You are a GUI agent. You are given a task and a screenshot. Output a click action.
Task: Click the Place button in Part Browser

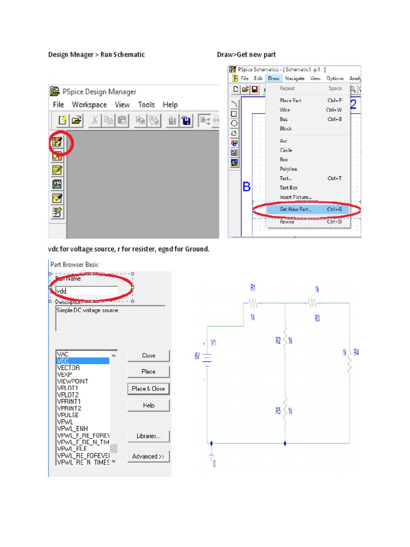click(x=148, y=372)
